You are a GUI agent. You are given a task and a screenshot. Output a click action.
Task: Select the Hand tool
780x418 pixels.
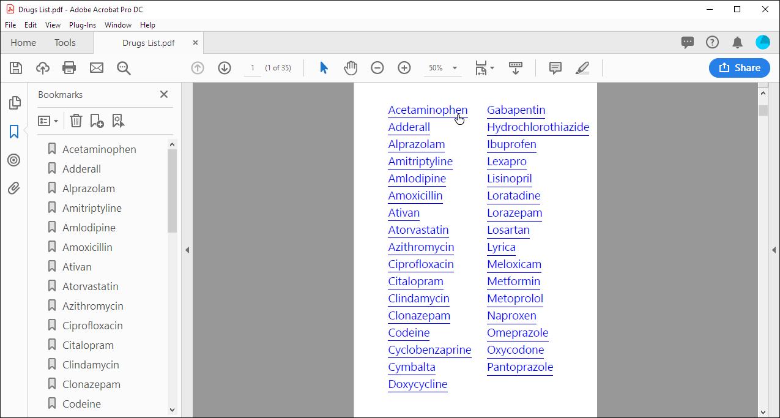[351, 68]
